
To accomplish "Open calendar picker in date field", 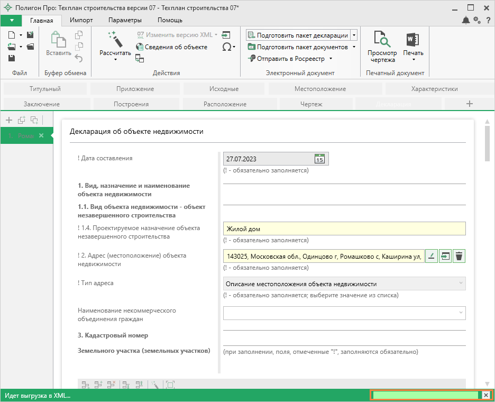I will [319, 159].
